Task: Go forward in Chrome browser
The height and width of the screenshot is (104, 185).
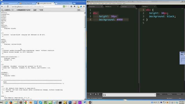Action: (5, 6)
